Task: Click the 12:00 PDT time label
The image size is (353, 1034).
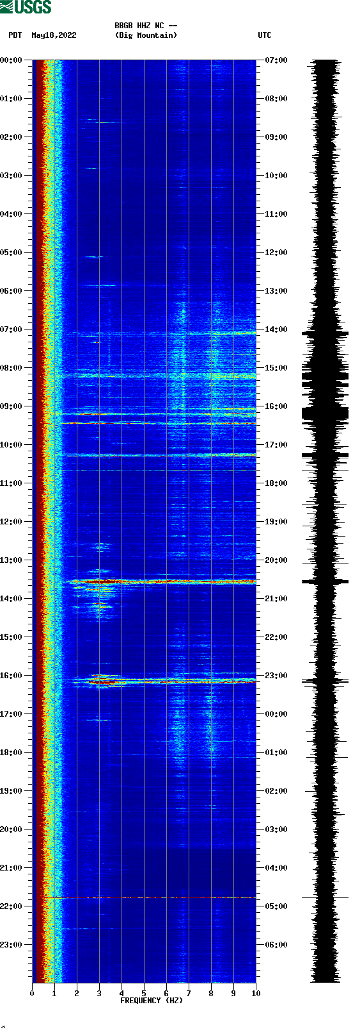Action: coord(12,522)
